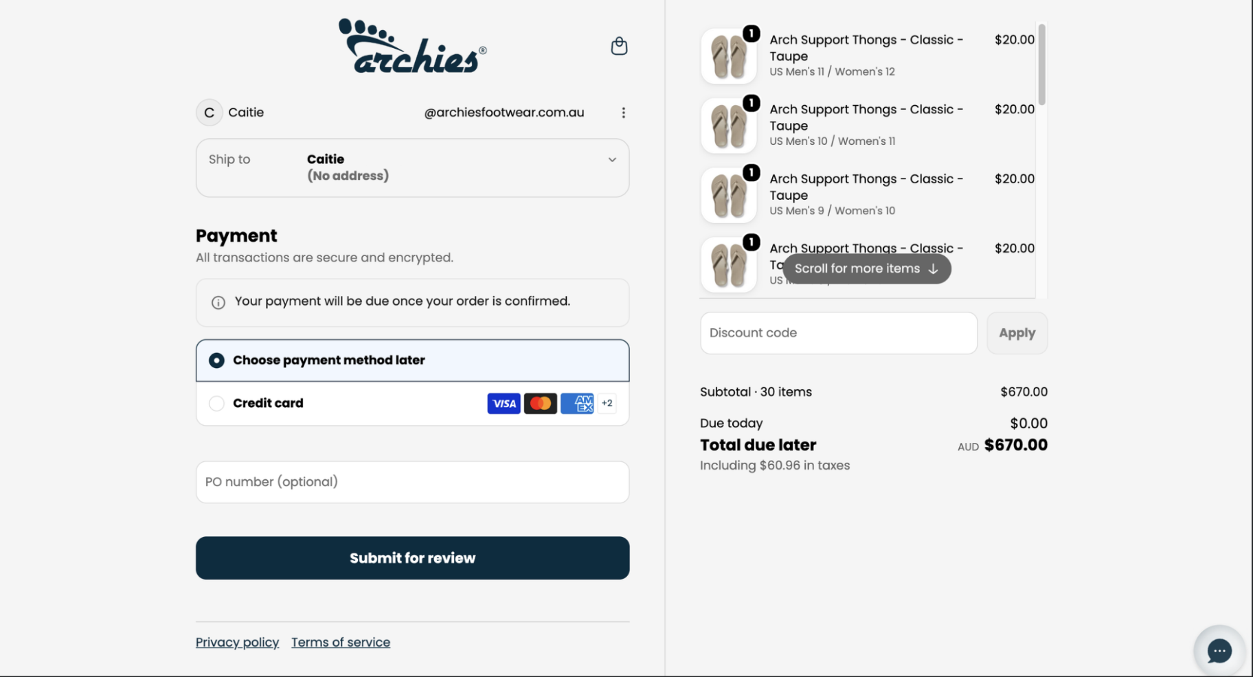Viewport: 1253px width, 677px height.
Task: Click Scroll for more items pill
Action: [867, 268]
